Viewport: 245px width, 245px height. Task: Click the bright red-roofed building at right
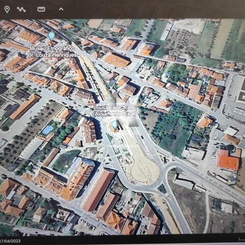(228, 160)
